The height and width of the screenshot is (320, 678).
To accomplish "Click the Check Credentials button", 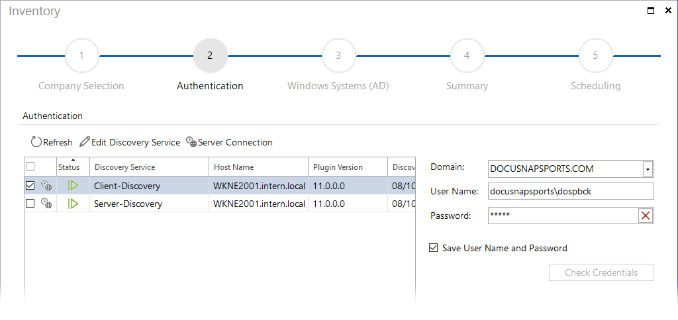I will pyautogui.click(x=601, y=272).
